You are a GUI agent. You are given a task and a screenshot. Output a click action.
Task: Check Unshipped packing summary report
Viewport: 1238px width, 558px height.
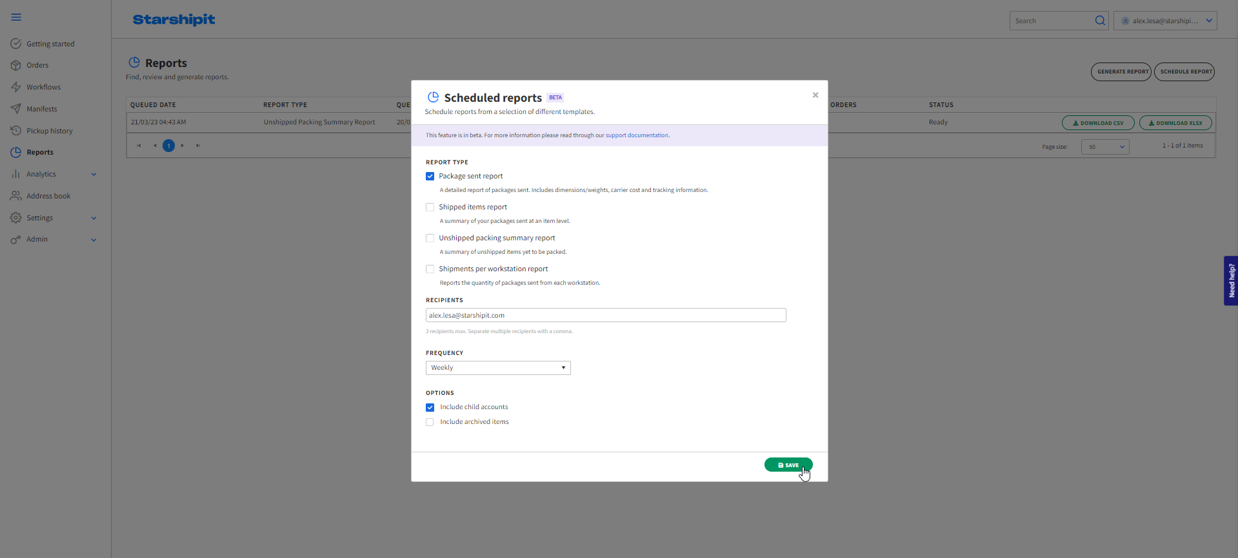[430, 238]
